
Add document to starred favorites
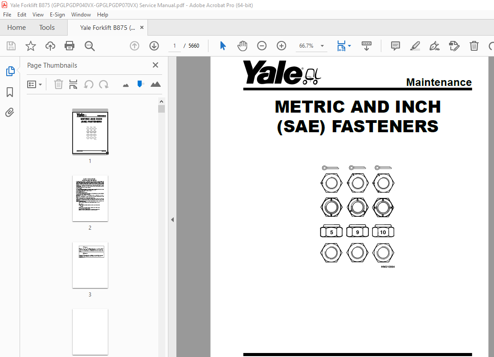pos(31,46)
